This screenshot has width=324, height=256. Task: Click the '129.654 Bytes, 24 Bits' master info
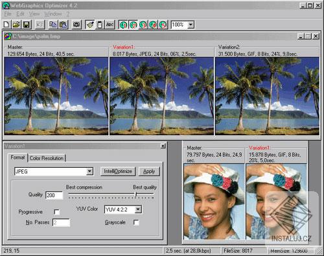point(41,54)
